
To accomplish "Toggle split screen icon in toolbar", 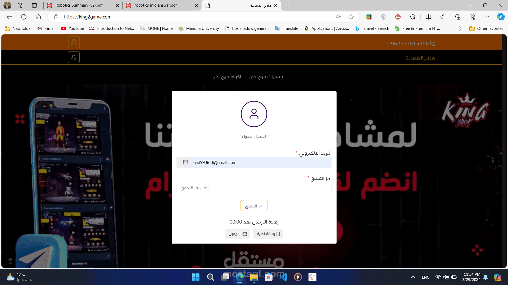I will (428, 17).
